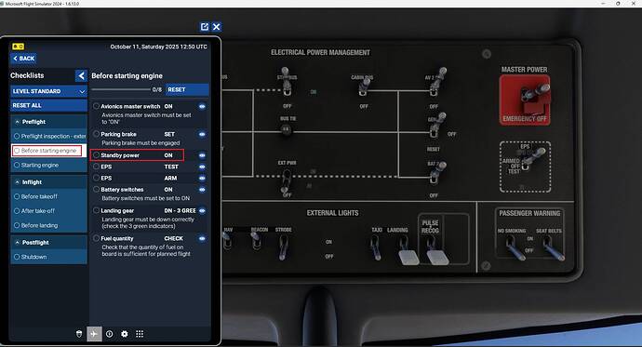Image resolution: width=642 pixels, height=347 pixels.
Task: Toggle the NO SMOKING switch
Action: tap(515, 247)
